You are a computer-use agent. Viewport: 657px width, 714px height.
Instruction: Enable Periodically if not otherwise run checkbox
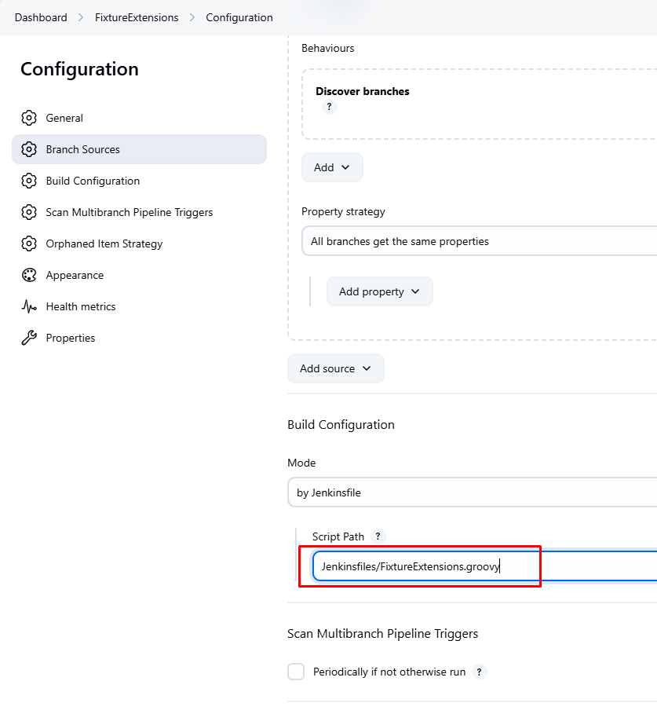[x=296, y=672]
